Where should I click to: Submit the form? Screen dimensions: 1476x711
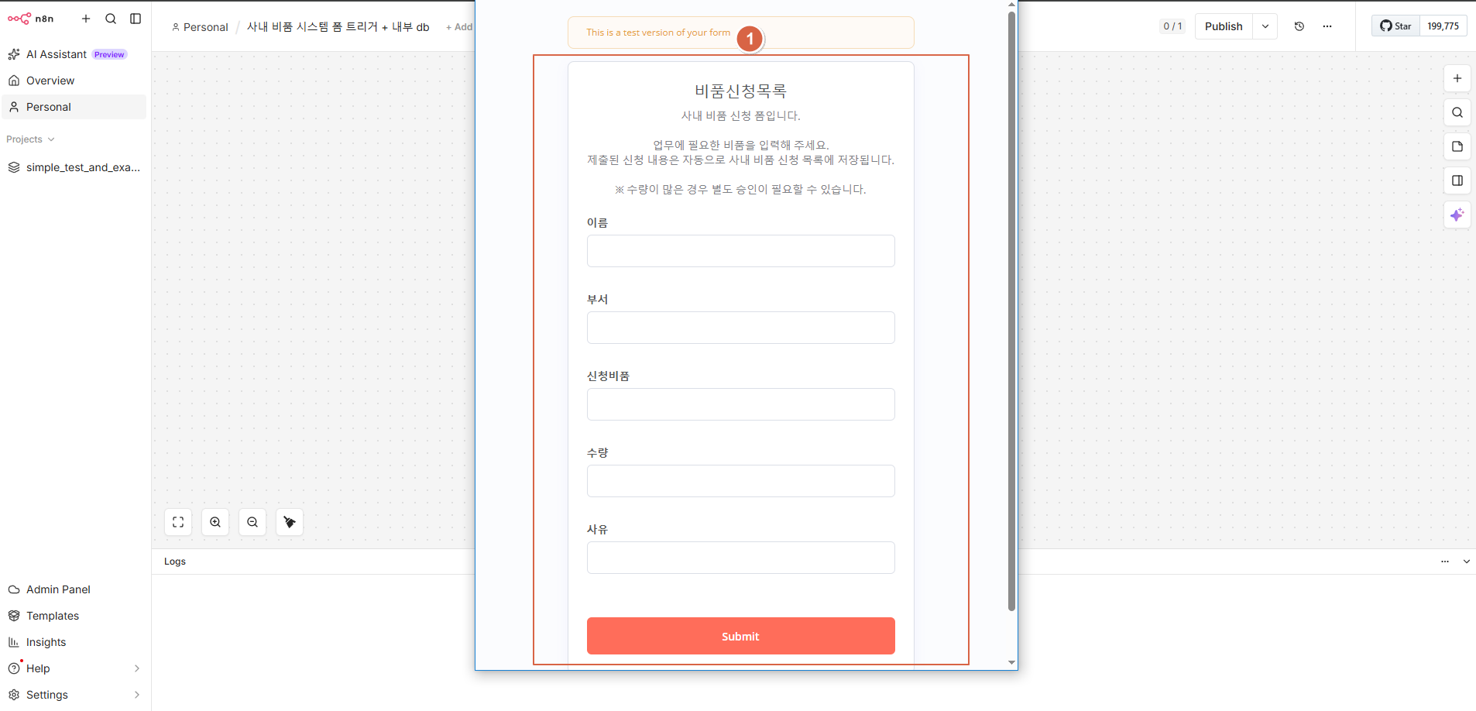741,636
